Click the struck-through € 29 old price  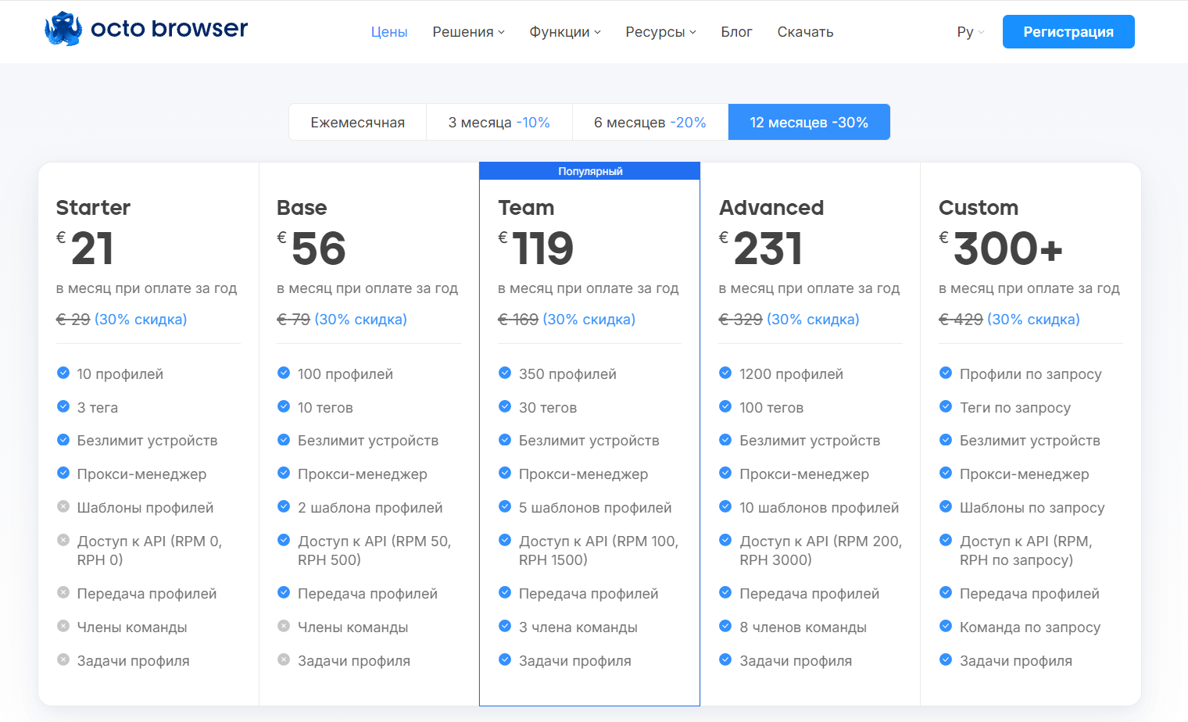click(x=73, y=320)
